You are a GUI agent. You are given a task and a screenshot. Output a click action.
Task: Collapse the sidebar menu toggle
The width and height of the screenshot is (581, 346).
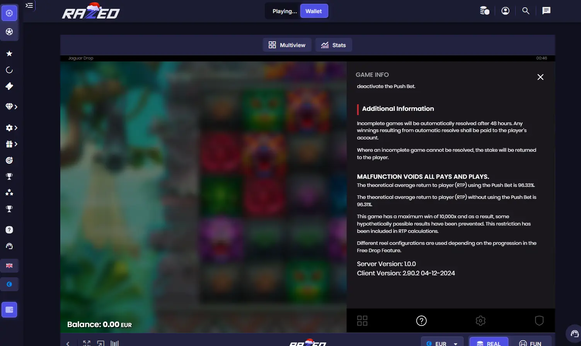29,5
